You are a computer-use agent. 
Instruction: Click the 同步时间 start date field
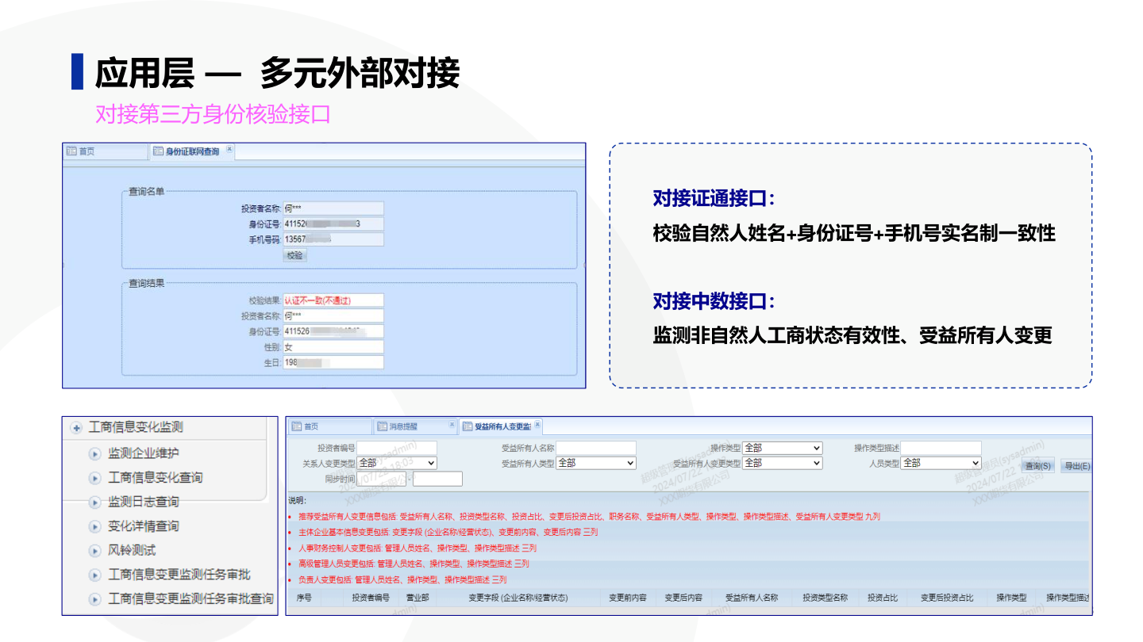[381, 479]
